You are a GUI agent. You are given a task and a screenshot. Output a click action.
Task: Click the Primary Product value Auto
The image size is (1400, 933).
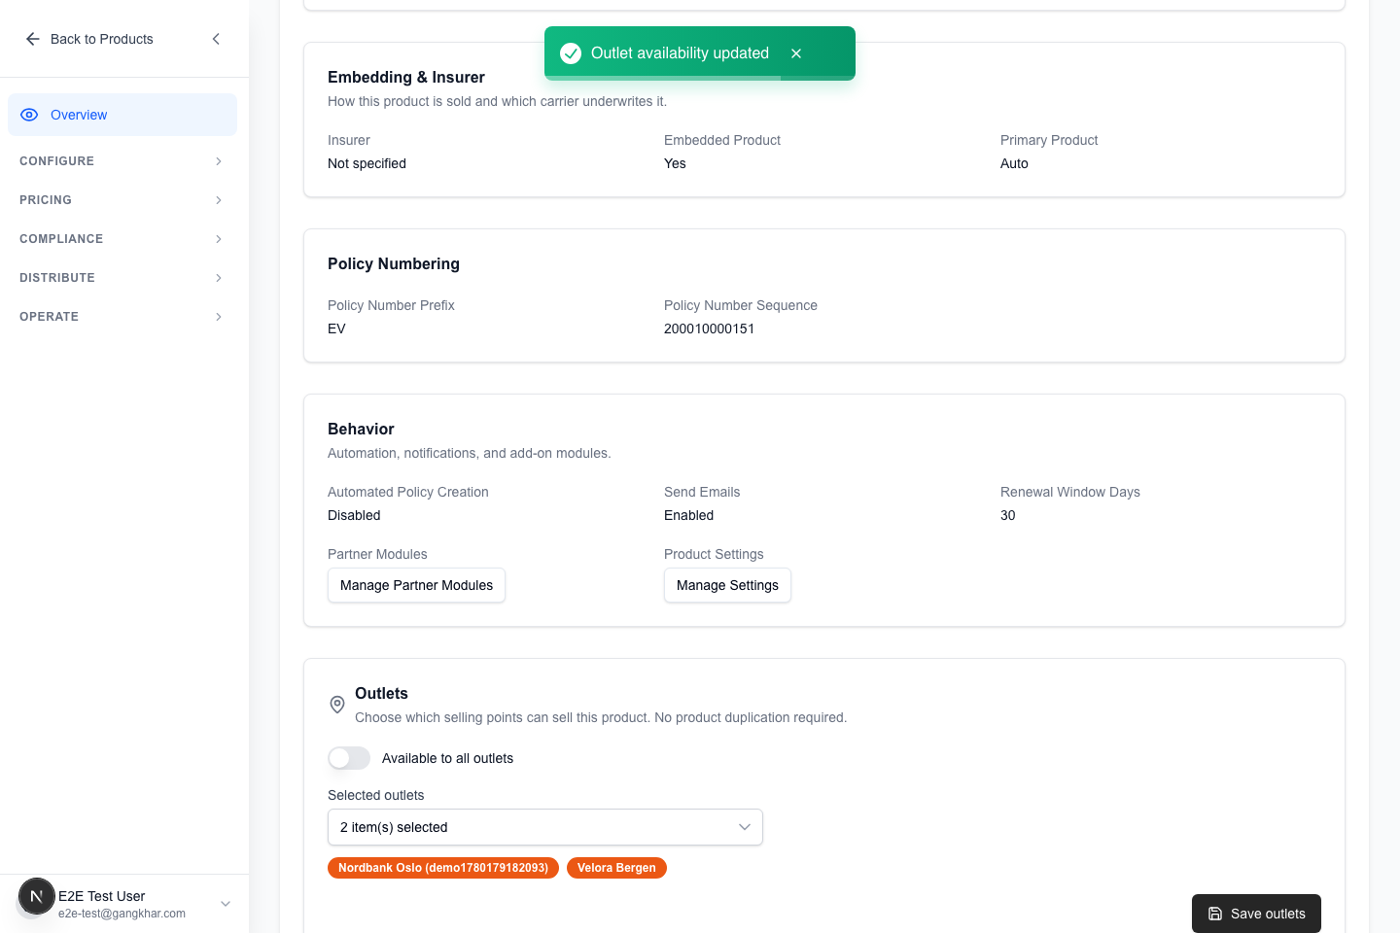(x=1014, y=163)
